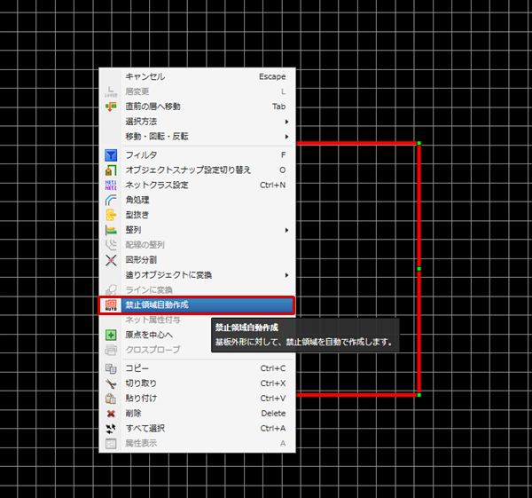The height and width of the screenshot is (498, 532).
Task: Click the blue filter funnel icon
Action: [111, 155]
